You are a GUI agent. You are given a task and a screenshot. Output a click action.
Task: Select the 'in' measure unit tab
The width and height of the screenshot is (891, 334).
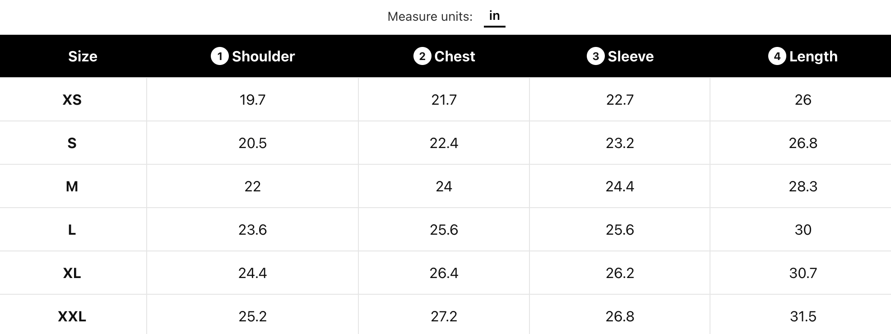[x=494, y=16]
